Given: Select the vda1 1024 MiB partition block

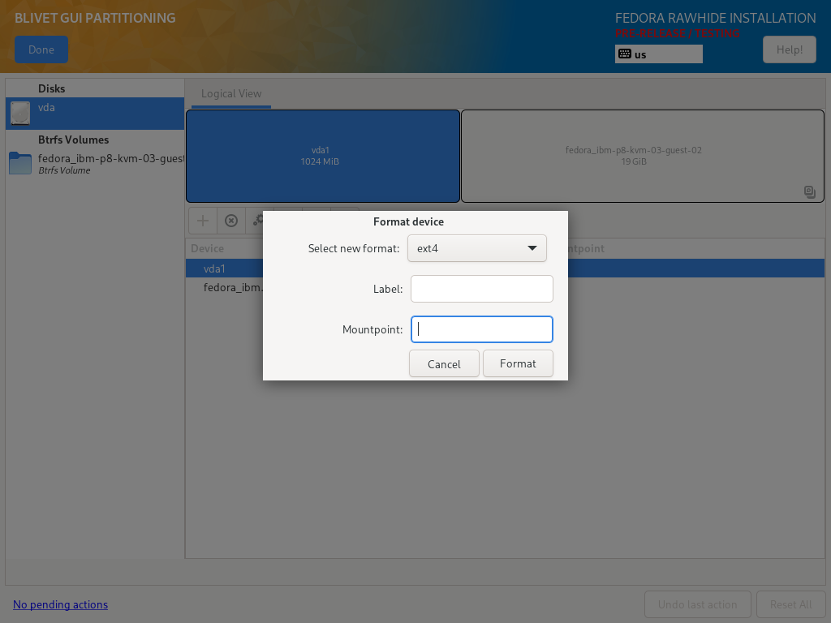Looking at the screenshot, I should [323, 157].
